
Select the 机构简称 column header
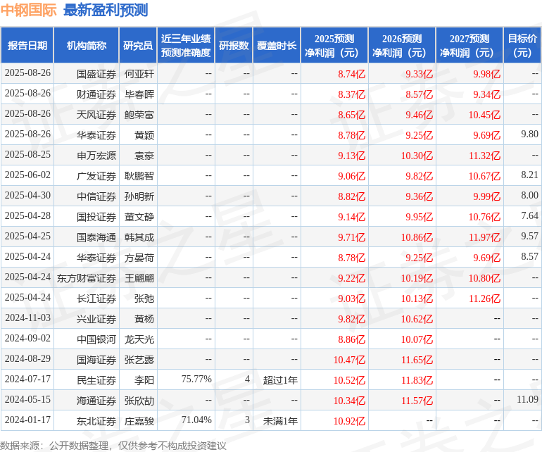[87, 45]
